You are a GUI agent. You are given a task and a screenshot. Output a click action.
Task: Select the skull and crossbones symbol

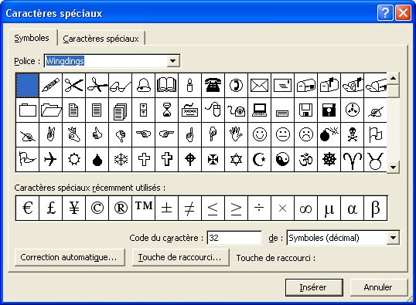coord(353,134)
